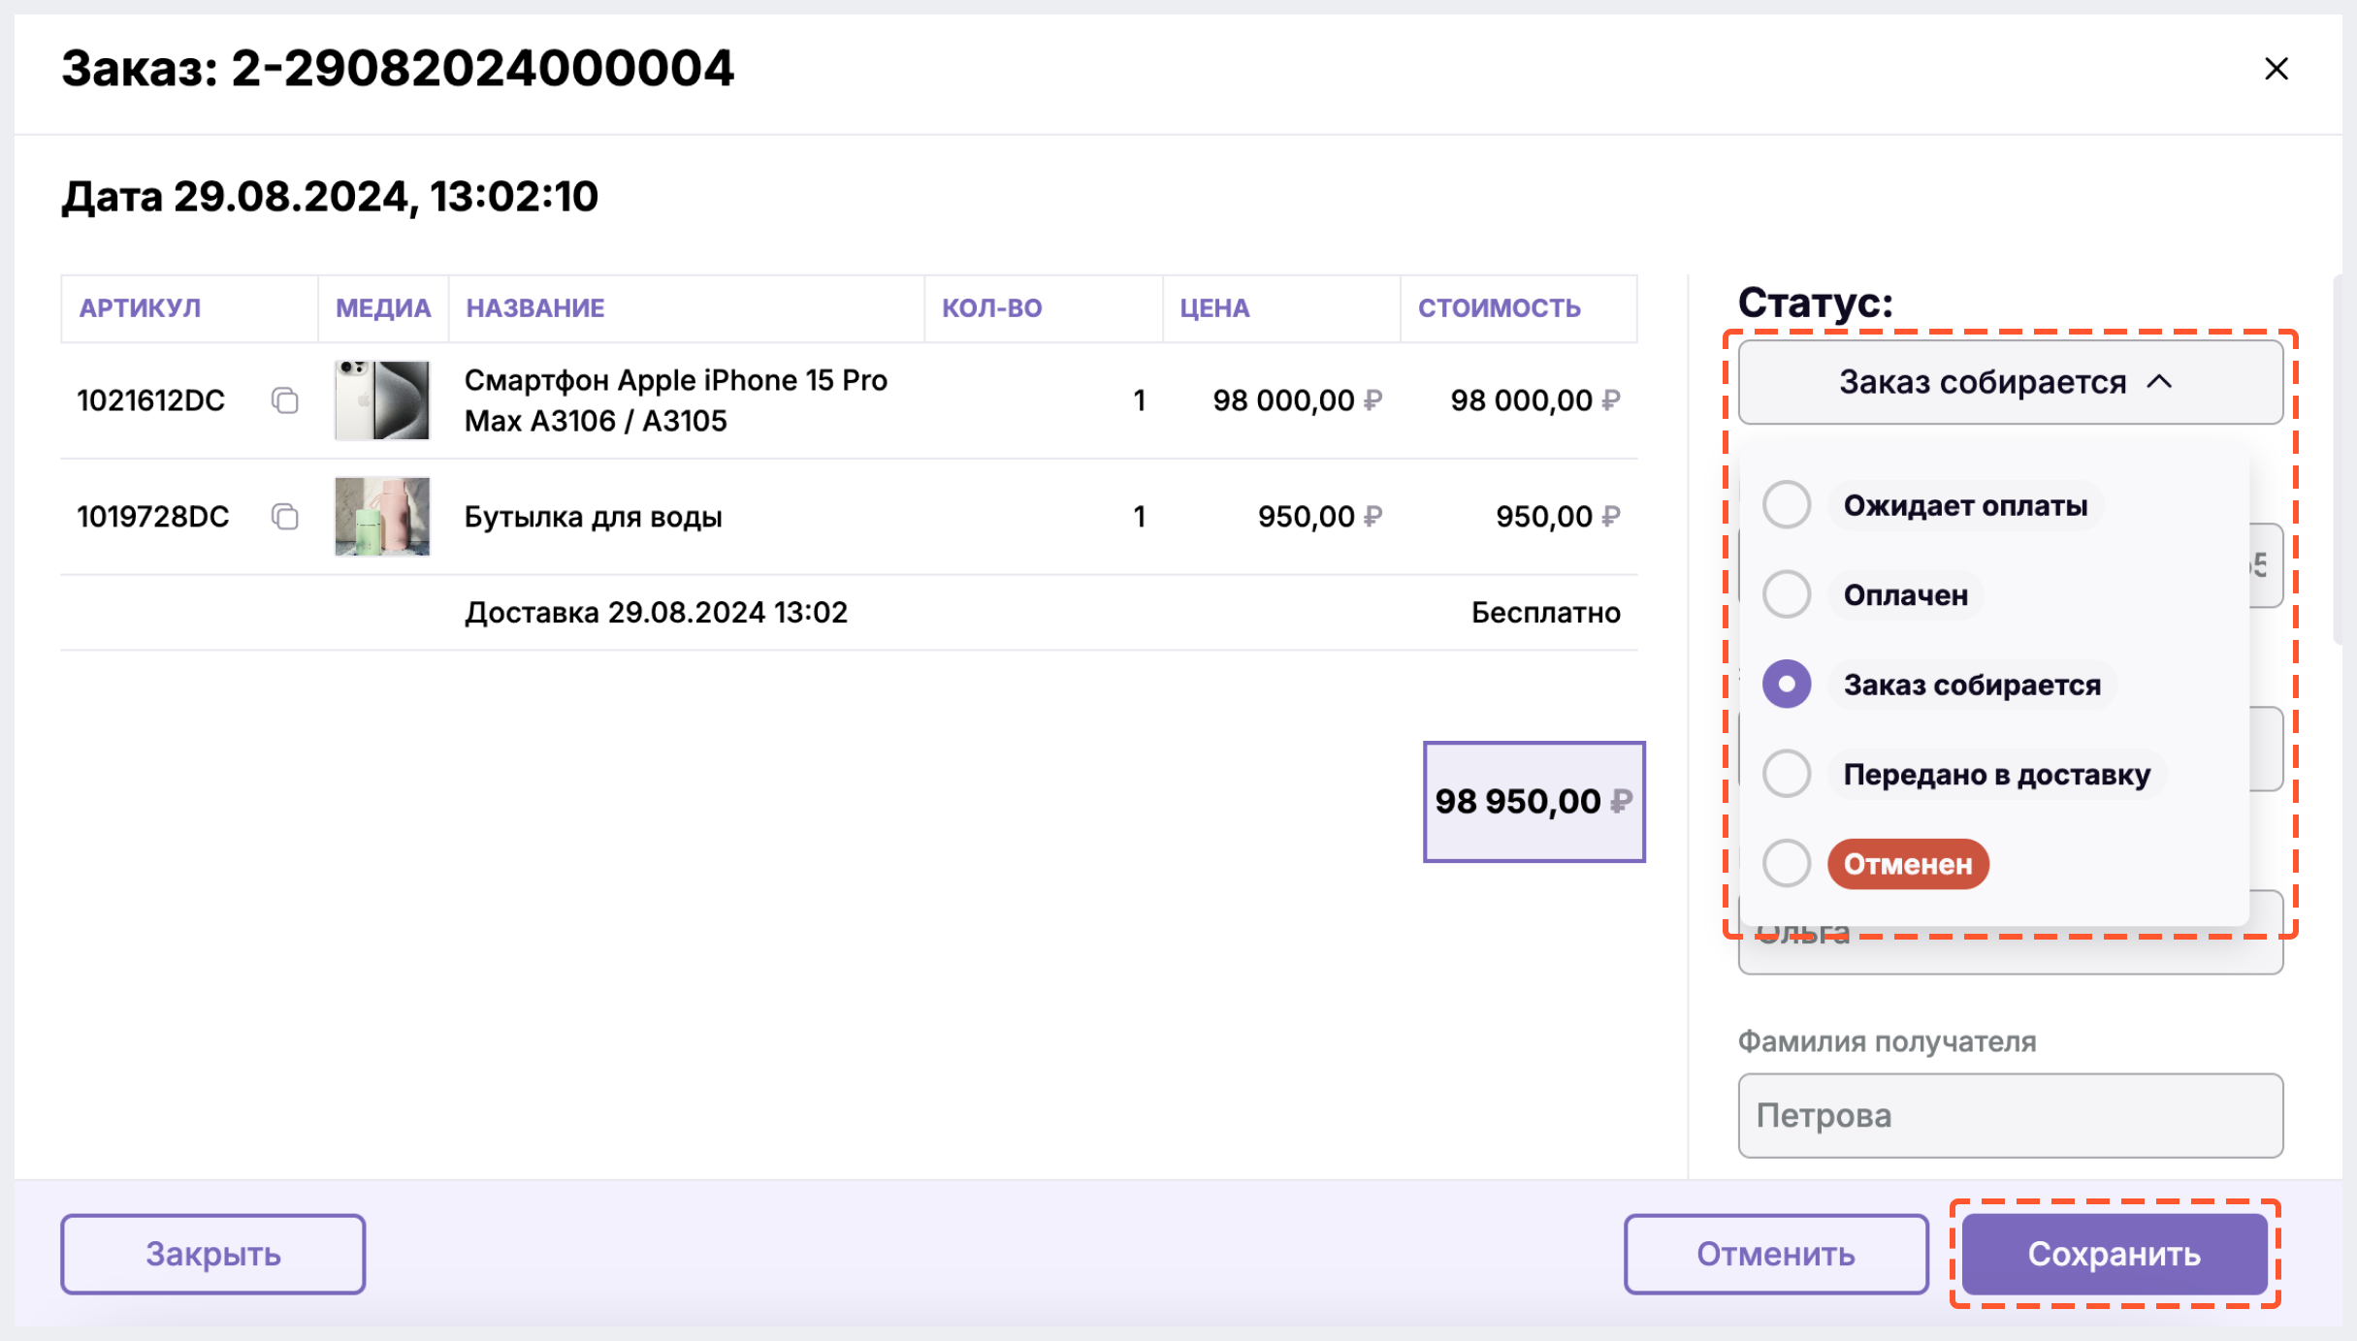Click the right-side vertical scrollbar
The width and height of the screenshot is (2357, 1341).
coord(2338,460)
